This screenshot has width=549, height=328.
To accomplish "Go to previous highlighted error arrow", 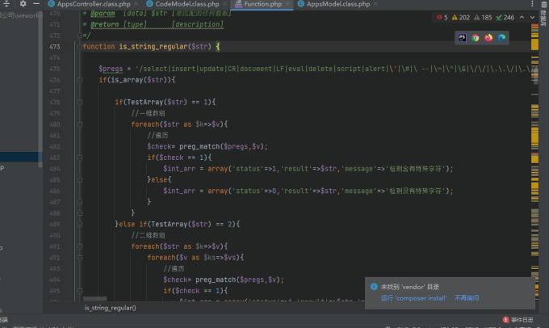I will click(x=522, y=17).
